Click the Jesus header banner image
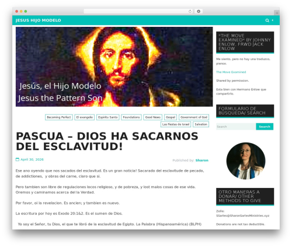This screenshot has width=292, height=247. point(114,67)
